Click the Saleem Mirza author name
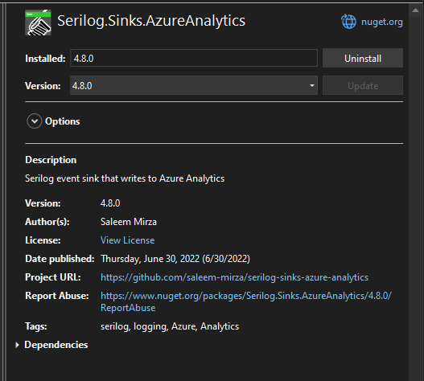424x381 pixels. pos(129,222)
